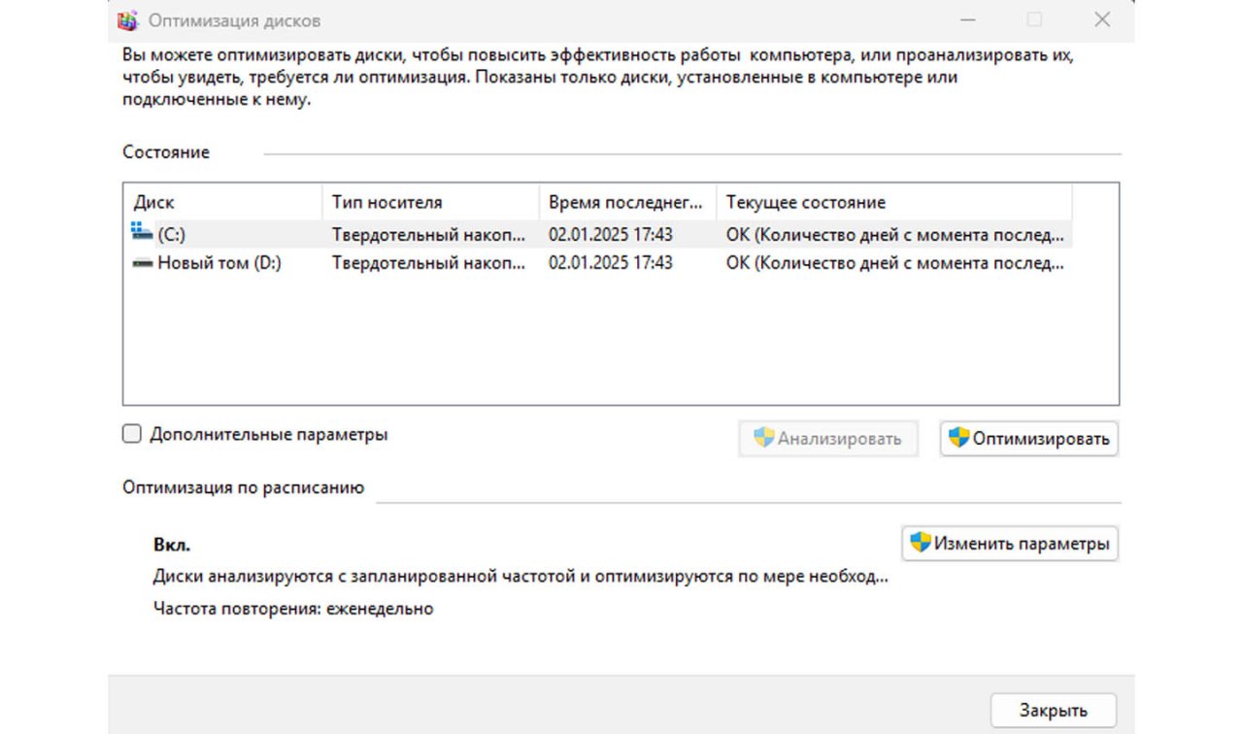The image size is (1243, 734).
Task: Sort list by Тип носителя column header
Action: point(430,203)
